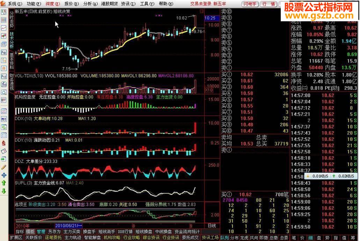Image resolution: width=360 pixels, height=241 pixels.
Task: Open the 港股期货 menu
Action: 109,4
